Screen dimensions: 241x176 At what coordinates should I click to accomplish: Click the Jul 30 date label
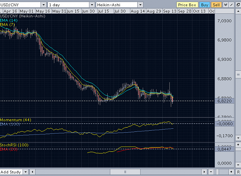click(x=120, y=11)
